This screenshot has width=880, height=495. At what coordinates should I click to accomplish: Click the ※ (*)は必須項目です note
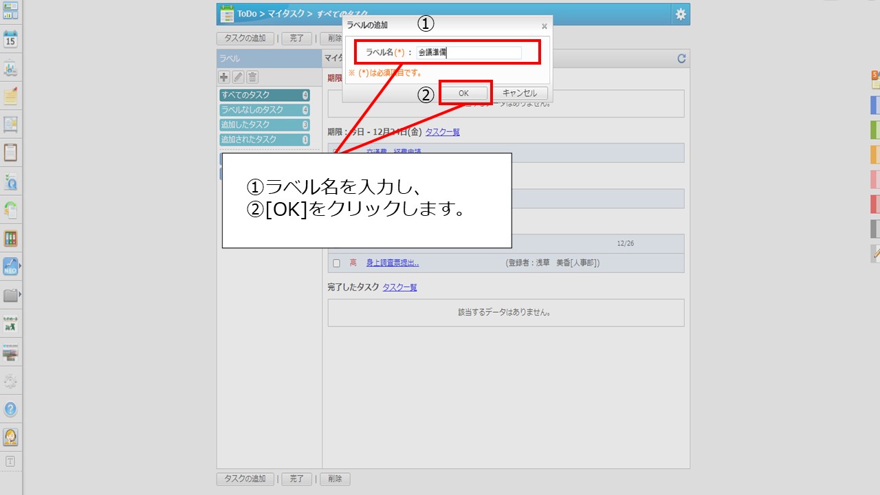385,72
